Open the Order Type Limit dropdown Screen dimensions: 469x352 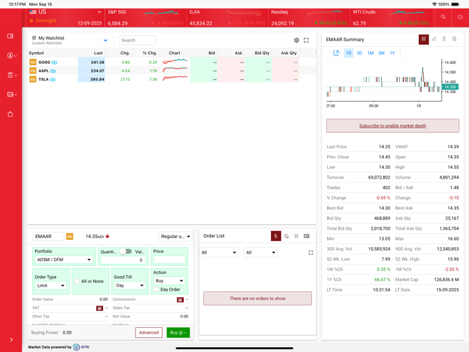pos(51,286)
